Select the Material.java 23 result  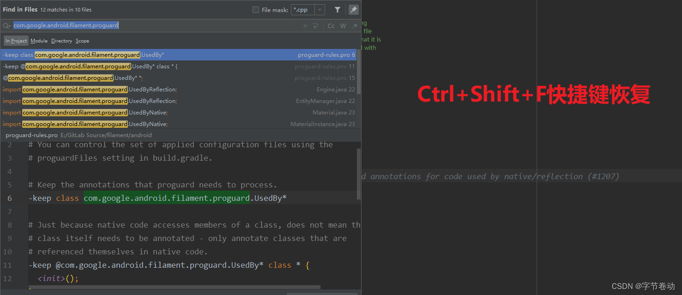pyautogui.click(x=178, y=113)
